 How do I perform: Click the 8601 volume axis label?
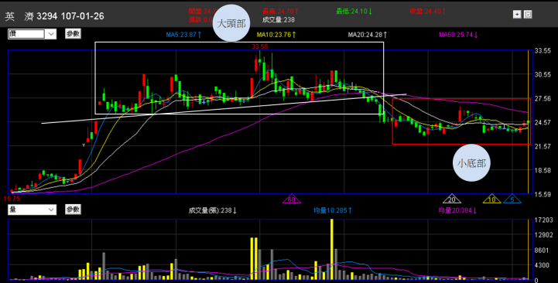[x=542, y=250]
